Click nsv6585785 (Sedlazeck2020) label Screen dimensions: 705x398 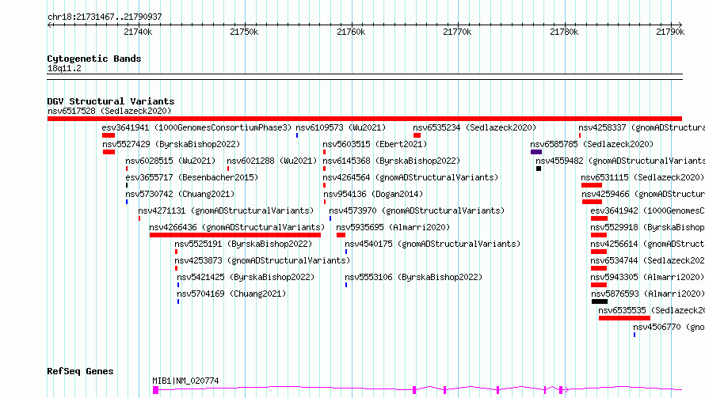(x=592, y=144)
